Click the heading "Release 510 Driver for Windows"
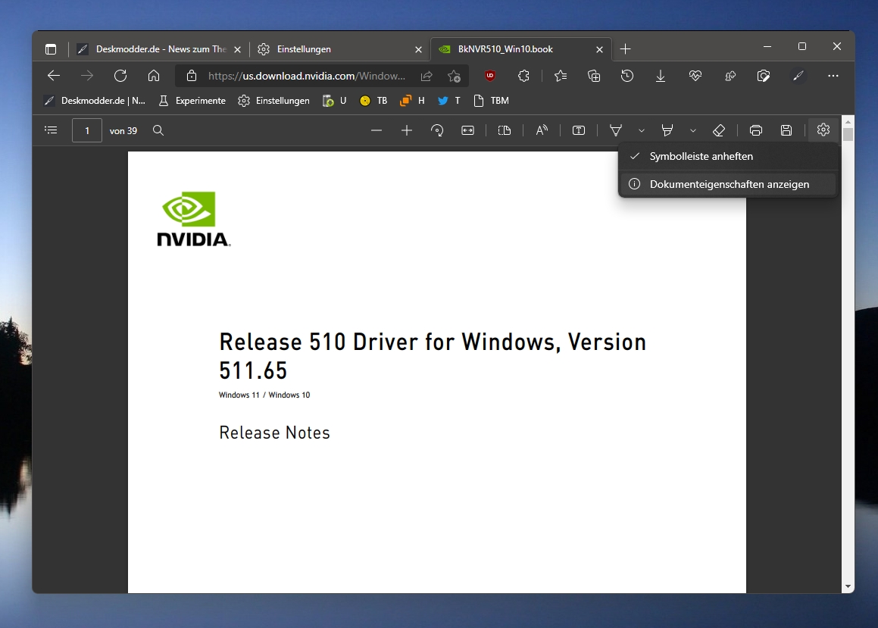Viewport: 878px width, 628px height. point(433,356)
